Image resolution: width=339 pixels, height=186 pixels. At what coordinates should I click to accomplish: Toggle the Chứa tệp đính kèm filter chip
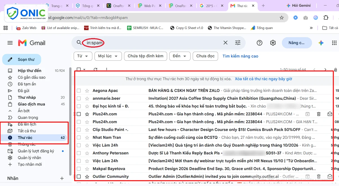pyautogui.click(x=145, y=56)
